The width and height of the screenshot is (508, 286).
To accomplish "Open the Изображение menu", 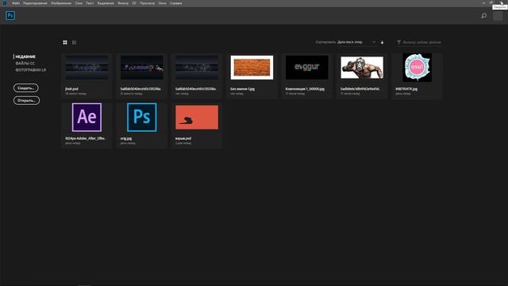I will click(61, 3).
